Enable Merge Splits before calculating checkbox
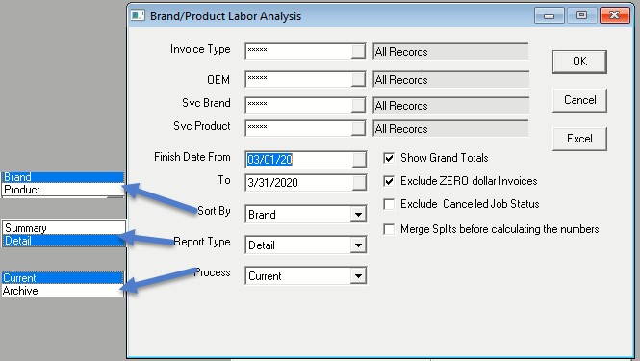The height and width of the screenshot is (361, 640). pyautogui.click(x=389, y=229)
